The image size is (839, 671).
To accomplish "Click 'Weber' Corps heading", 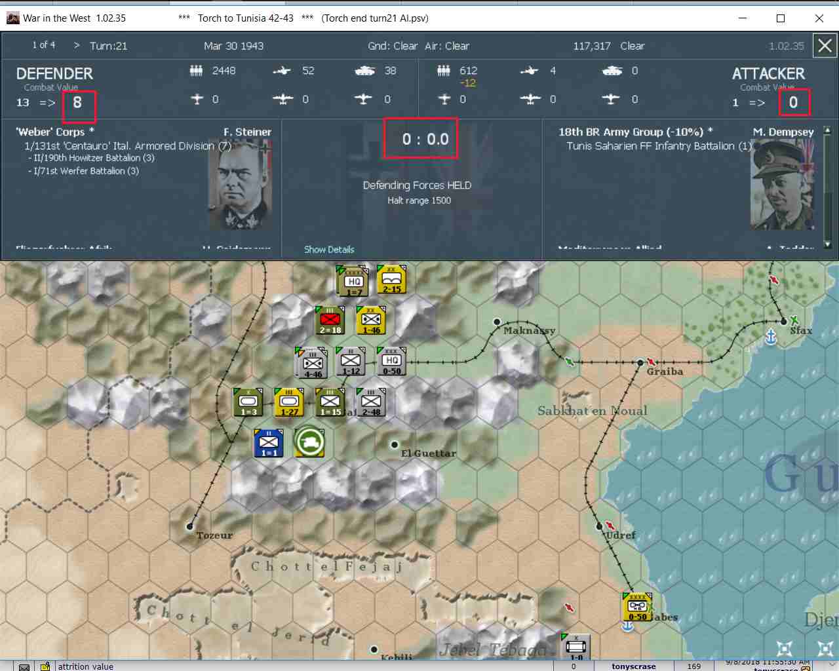I will click(x=55, y=132).
